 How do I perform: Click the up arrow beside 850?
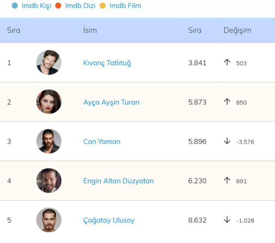pyautogui.click(x=227, y=101)
